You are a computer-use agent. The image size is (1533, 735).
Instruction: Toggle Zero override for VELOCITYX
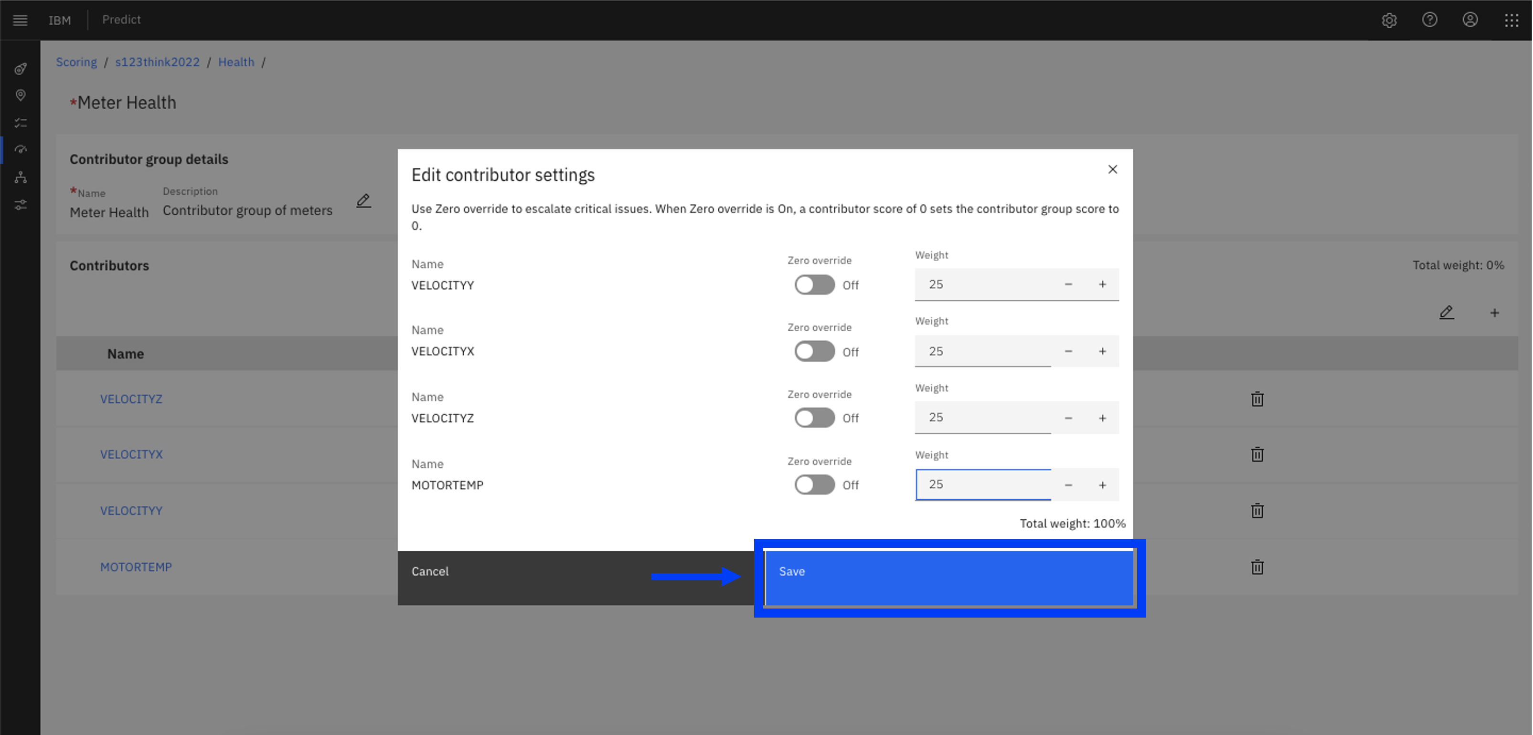click(814, 351)
